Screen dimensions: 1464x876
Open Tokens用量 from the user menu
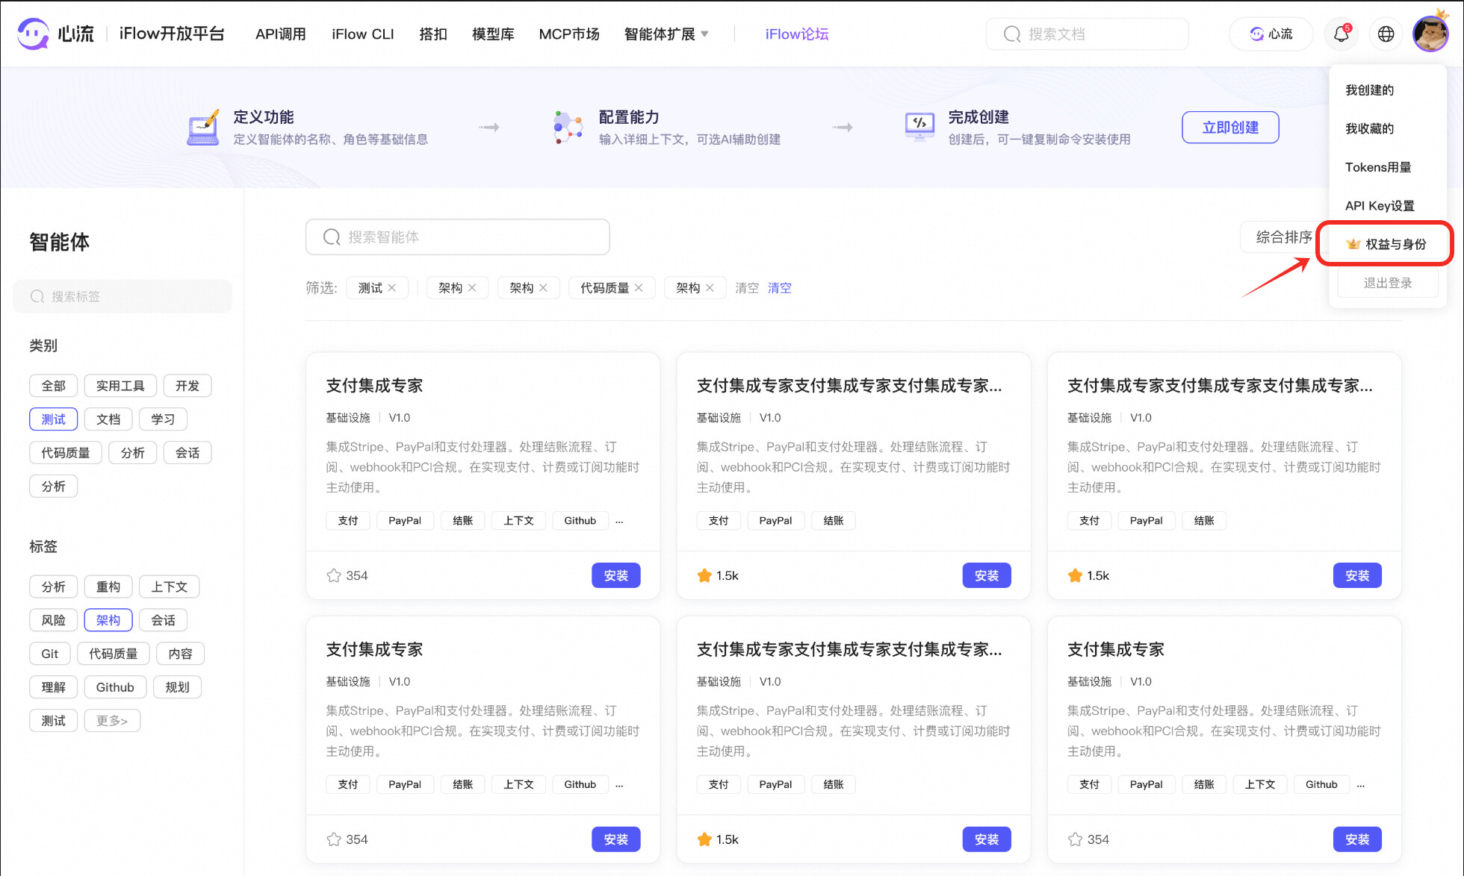(x=1377, y=167)
